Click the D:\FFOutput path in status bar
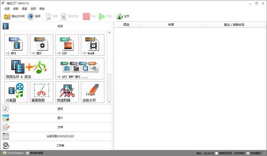This screenshot has height=156, width=267. (16, 153)
